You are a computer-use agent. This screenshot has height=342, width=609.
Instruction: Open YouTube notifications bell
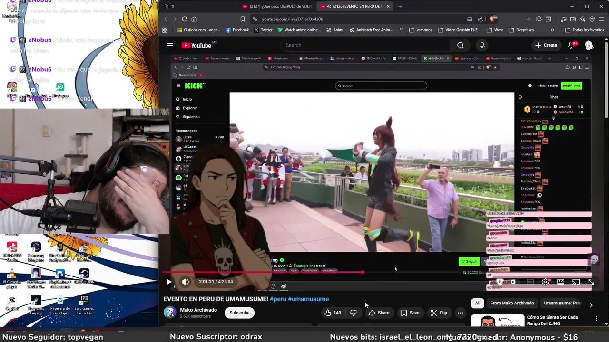pos(571,45)
